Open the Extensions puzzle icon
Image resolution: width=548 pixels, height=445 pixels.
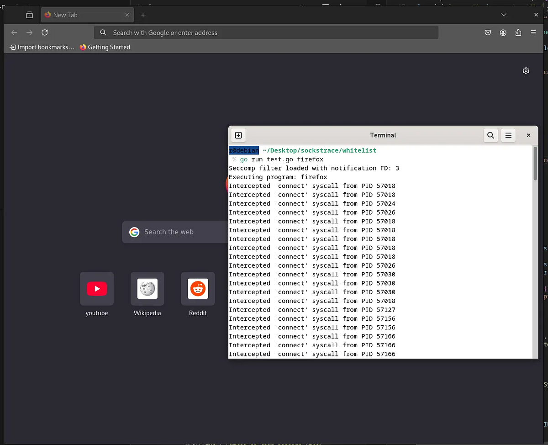[518, 32]
